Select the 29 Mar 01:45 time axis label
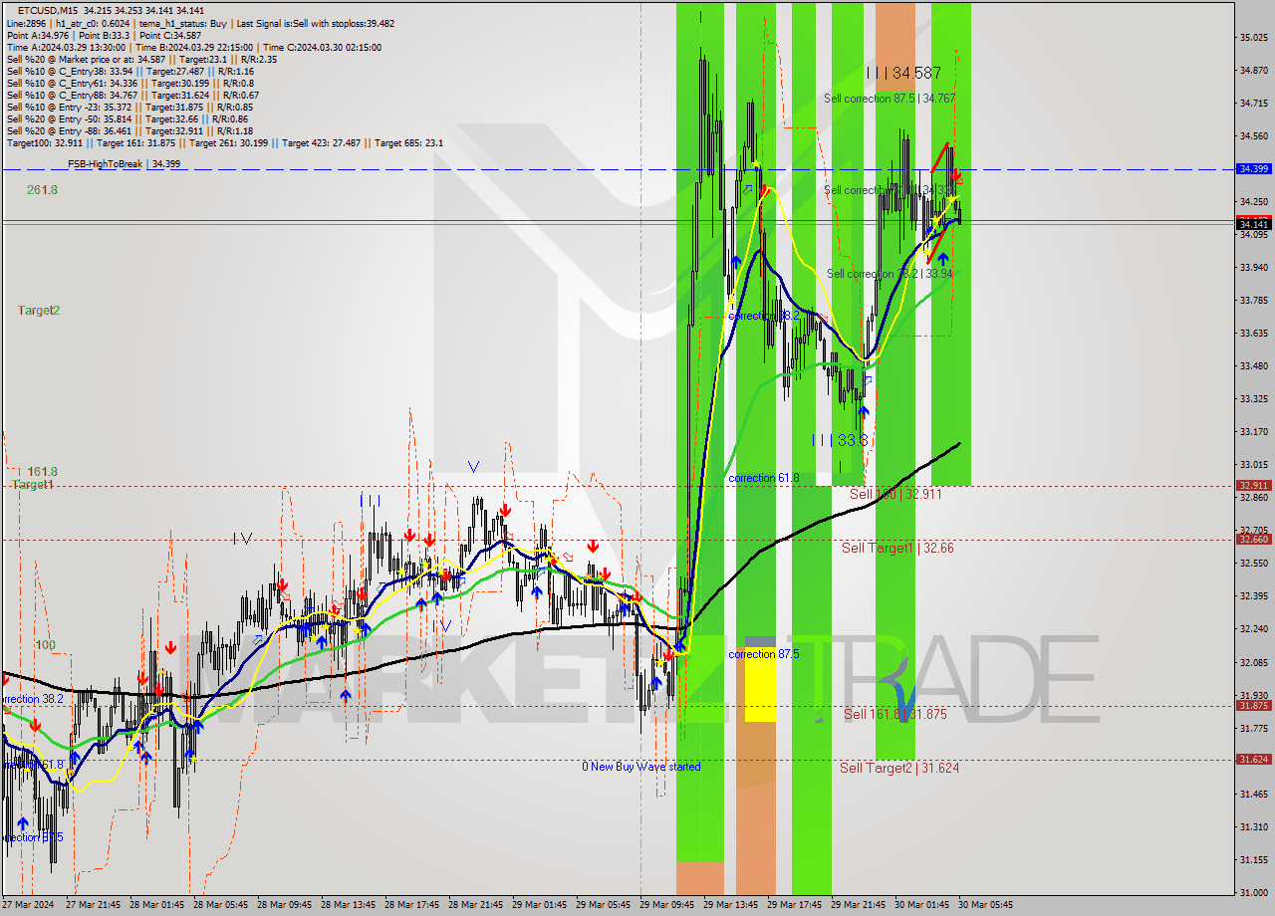Viewport: 1275px width, 916px height. pos(539,905)
